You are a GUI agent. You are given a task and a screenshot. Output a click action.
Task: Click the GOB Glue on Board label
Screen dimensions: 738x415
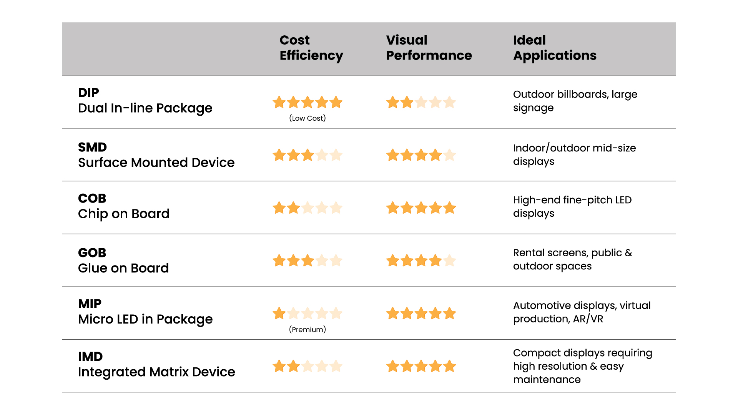pos(123,261)
